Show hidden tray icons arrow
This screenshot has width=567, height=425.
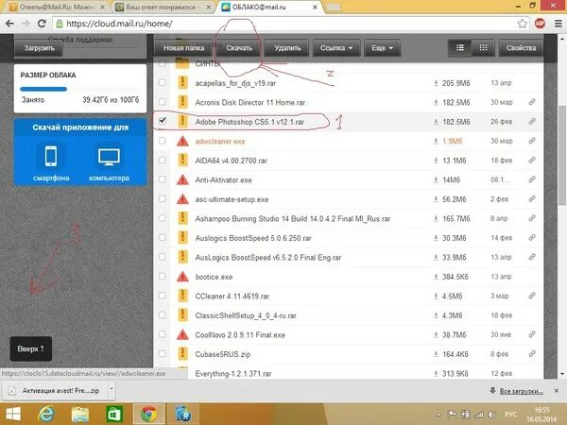(439, 415)
